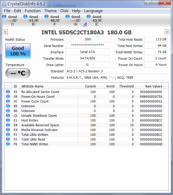The height and width of the screenshot is (195, 173).
Task: Click status orb for attribute B6
Action: (8, 111)
